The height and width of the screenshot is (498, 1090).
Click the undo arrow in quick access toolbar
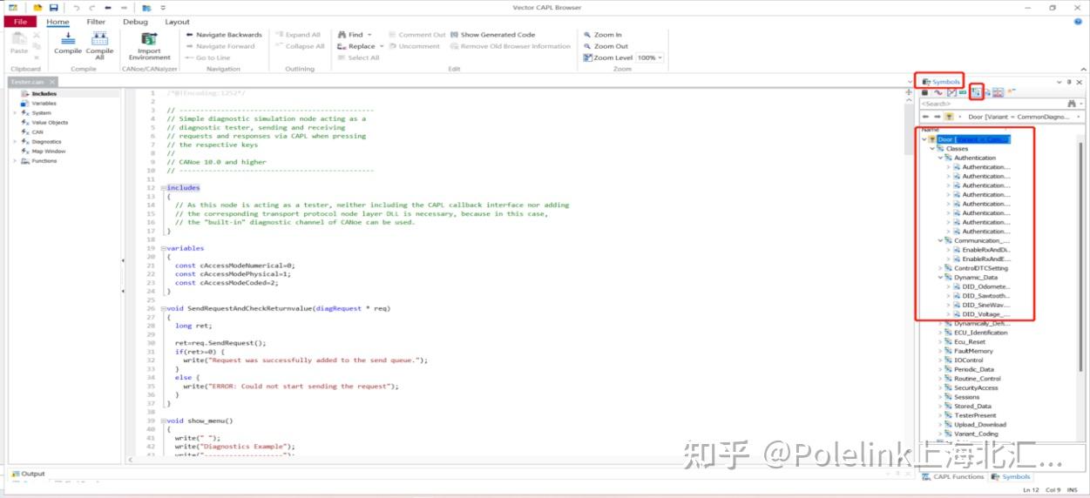click(x=77, y=8)
